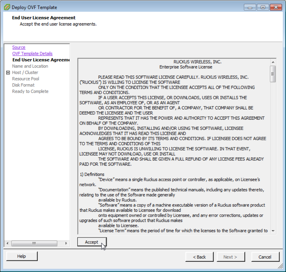The width and height of the screenshot is (286, 272).
Task: Click the 'available to Licensee.' line
Action: (118, 226)
